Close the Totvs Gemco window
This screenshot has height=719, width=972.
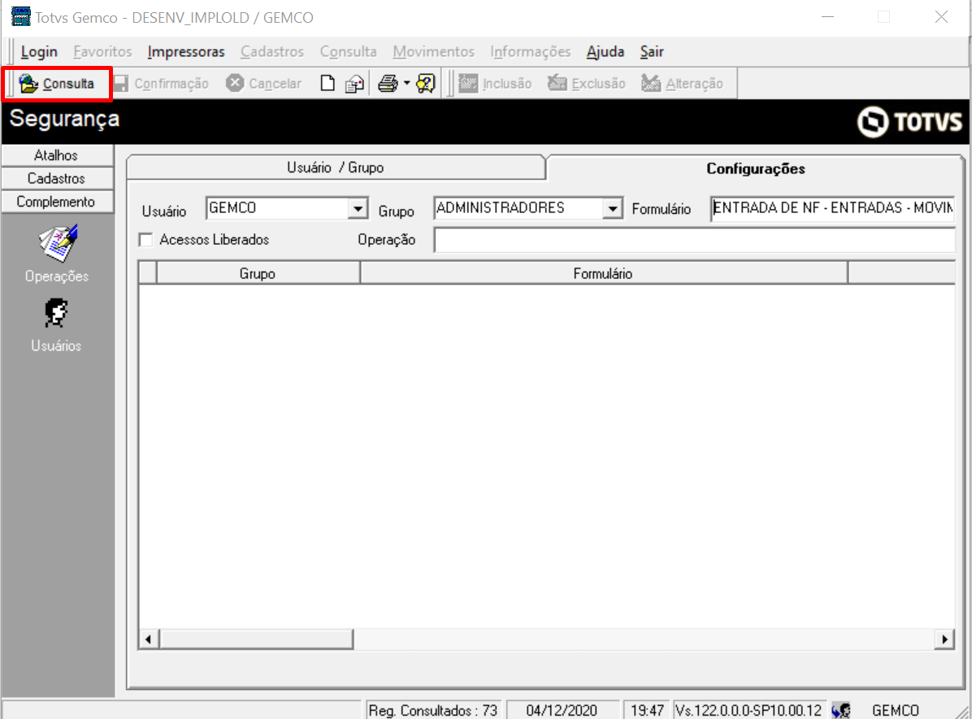tap(941, 17)
